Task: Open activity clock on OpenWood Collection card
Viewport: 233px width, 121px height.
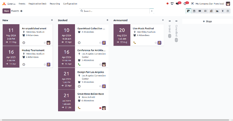Action: 79,43
